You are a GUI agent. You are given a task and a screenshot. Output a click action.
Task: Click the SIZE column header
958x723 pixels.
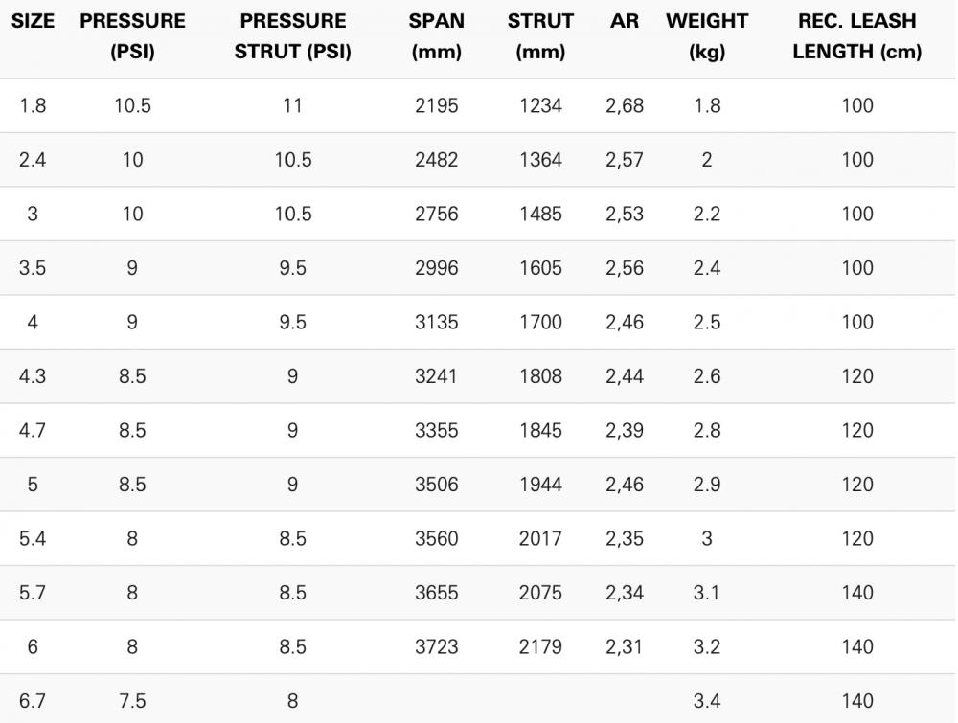click(x=32, y=21)
